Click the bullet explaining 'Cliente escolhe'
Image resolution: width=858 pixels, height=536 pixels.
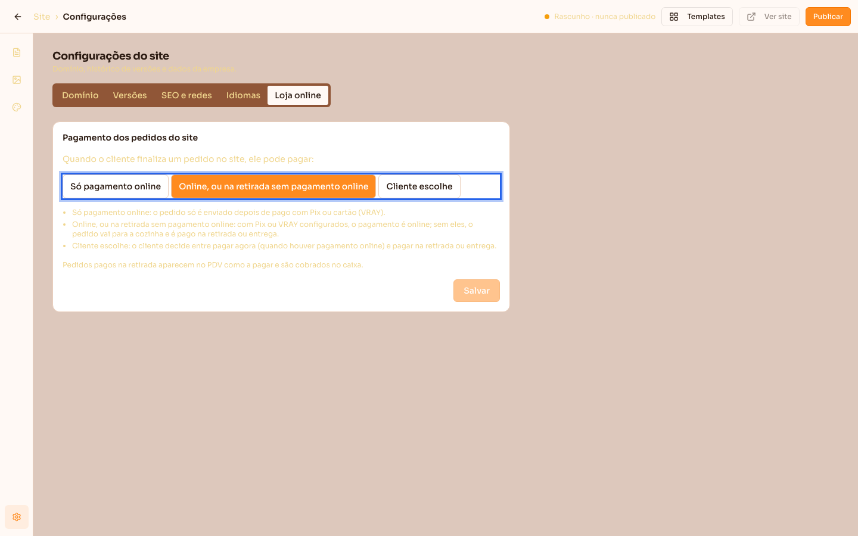(x=284, y=246)
